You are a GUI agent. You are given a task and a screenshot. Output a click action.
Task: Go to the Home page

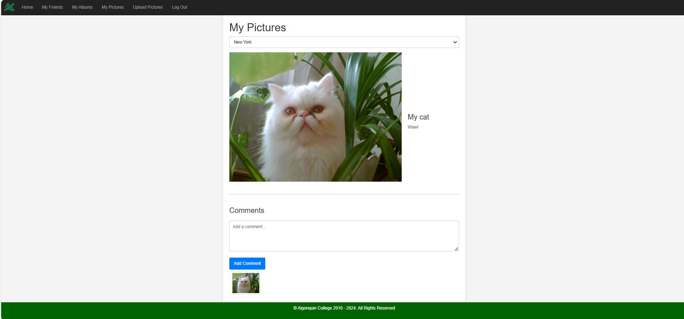[x=27, y=7]
